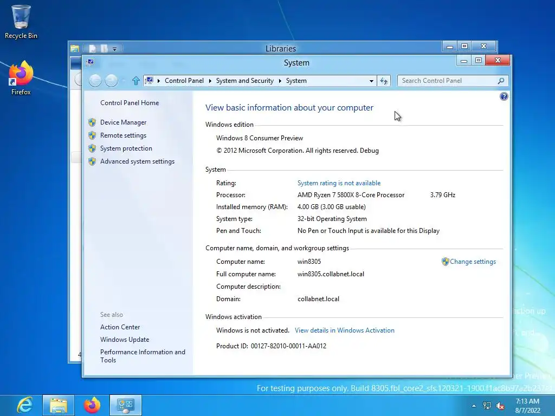This screenshot has height=416, width=555.
Task: Expand arrow after System and Security breadcrumb
Action: pos(280,81)
